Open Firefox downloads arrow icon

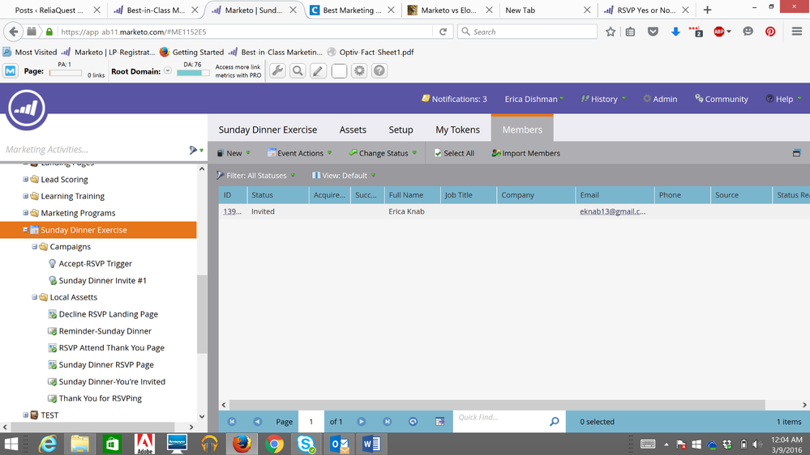pos(675,32)
